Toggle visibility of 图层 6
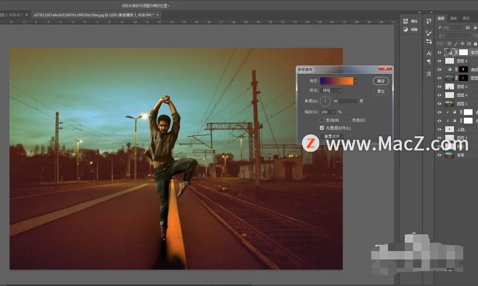478x286 pixels. click(439, 87)
